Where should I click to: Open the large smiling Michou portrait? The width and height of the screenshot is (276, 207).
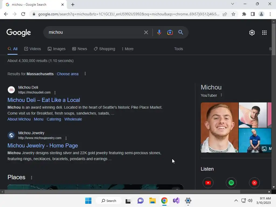tap(219, 127)
